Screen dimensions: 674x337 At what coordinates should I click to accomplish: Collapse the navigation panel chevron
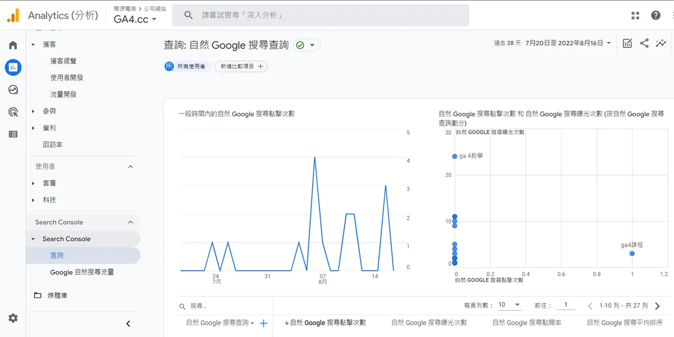(128, 324)
